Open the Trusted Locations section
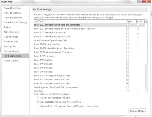 [x=12, y=13]
